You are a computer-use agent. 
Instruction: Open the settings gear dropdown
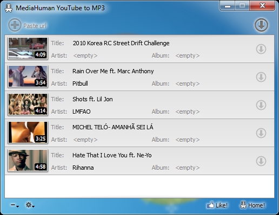30,205
